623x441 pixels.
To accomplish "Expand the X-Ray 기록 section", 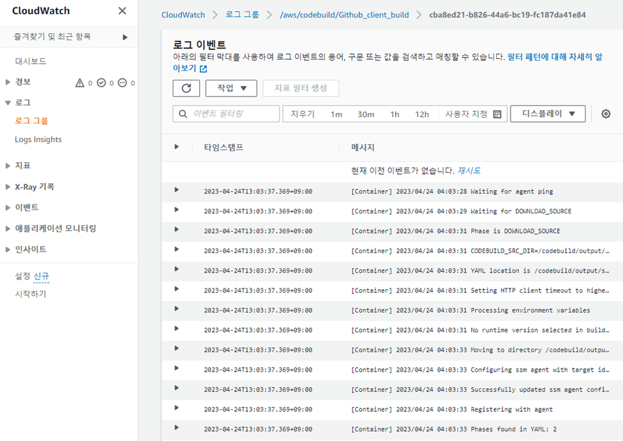I will [x=8, y=187].
